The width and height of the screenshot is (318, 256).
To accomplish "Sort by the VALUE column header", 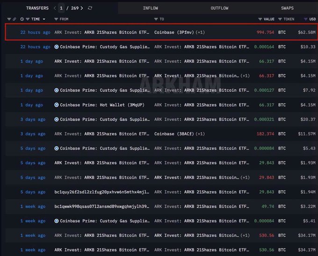I will pyautogui.click(x=269, y=19).
